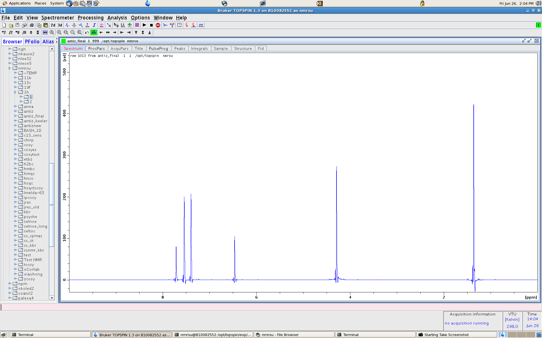Shift spectrum to the top arrow icon
This screenshot has height=338, width=542.
136,32
